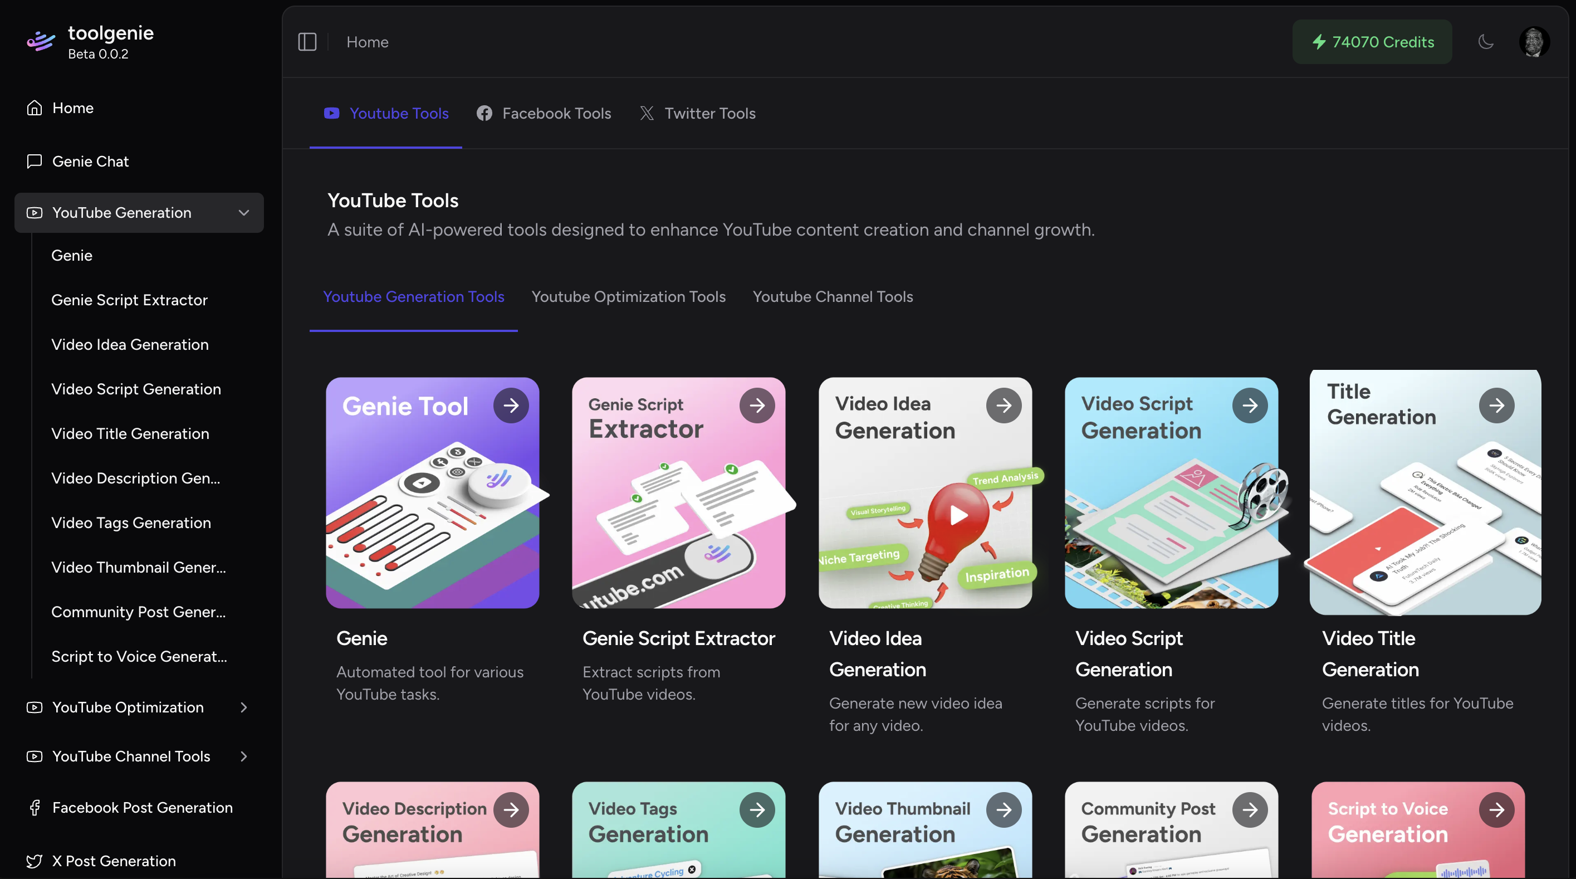Click the Home breadcrumb
The width and height of the screenshot is (1576, 879).
(x=367, y=42)
